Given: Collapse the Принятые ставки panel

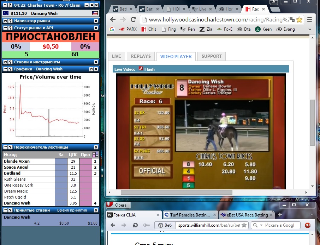Looking at the screenshot, I should (5, 210).
